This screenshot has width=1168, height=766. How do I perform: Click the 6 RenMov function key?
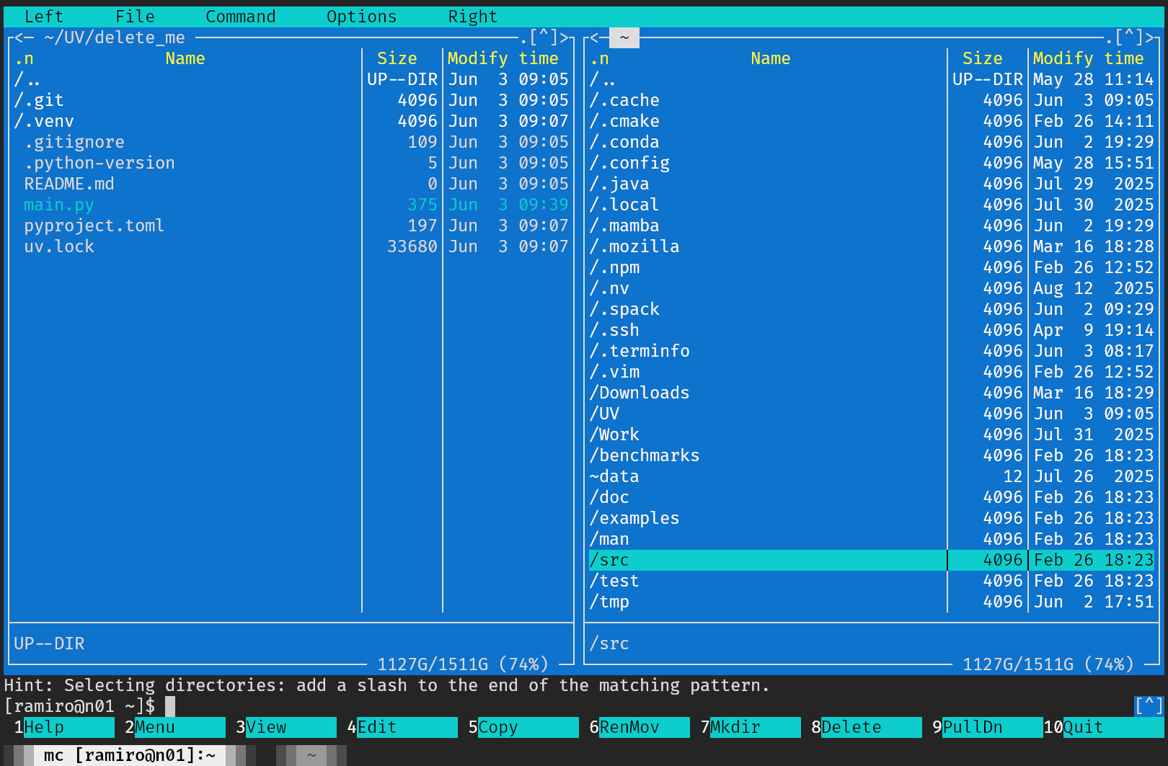[x=639, y=727]
